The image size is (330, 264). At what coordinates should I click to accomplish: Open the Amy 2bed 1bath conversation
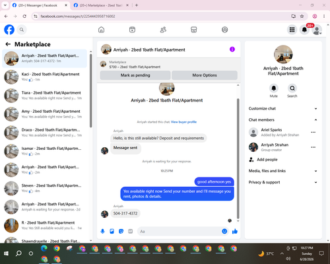coord(44,114)
